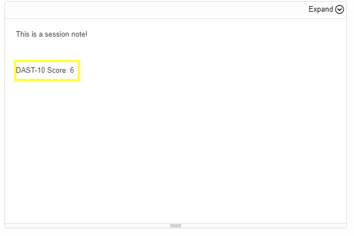Click bottom resize bar right of the grip
Image resolution: width=354 pixels, height=236 pixels.
(x=267, y=225)
